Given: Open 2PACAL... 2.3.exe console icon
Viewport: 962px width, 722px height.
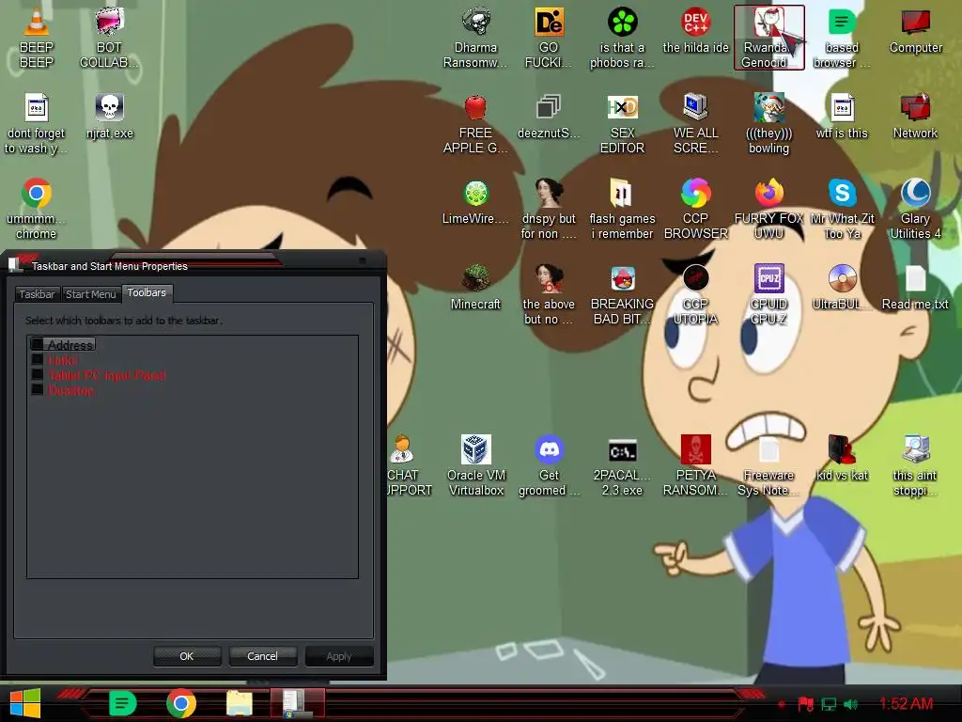Looking at the screenshot, I should pos(622,465).
